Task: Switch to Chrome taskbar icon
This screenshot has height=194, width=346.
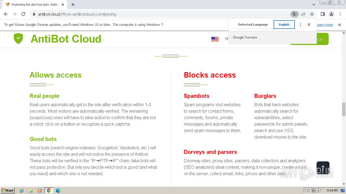Action: click(49, 190)
